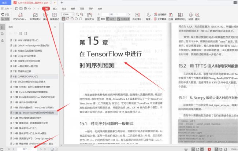The width and height of the screenshot is (238, 151).
Task: Open the 100% zoom combo box
Action: tap(68, 14)
